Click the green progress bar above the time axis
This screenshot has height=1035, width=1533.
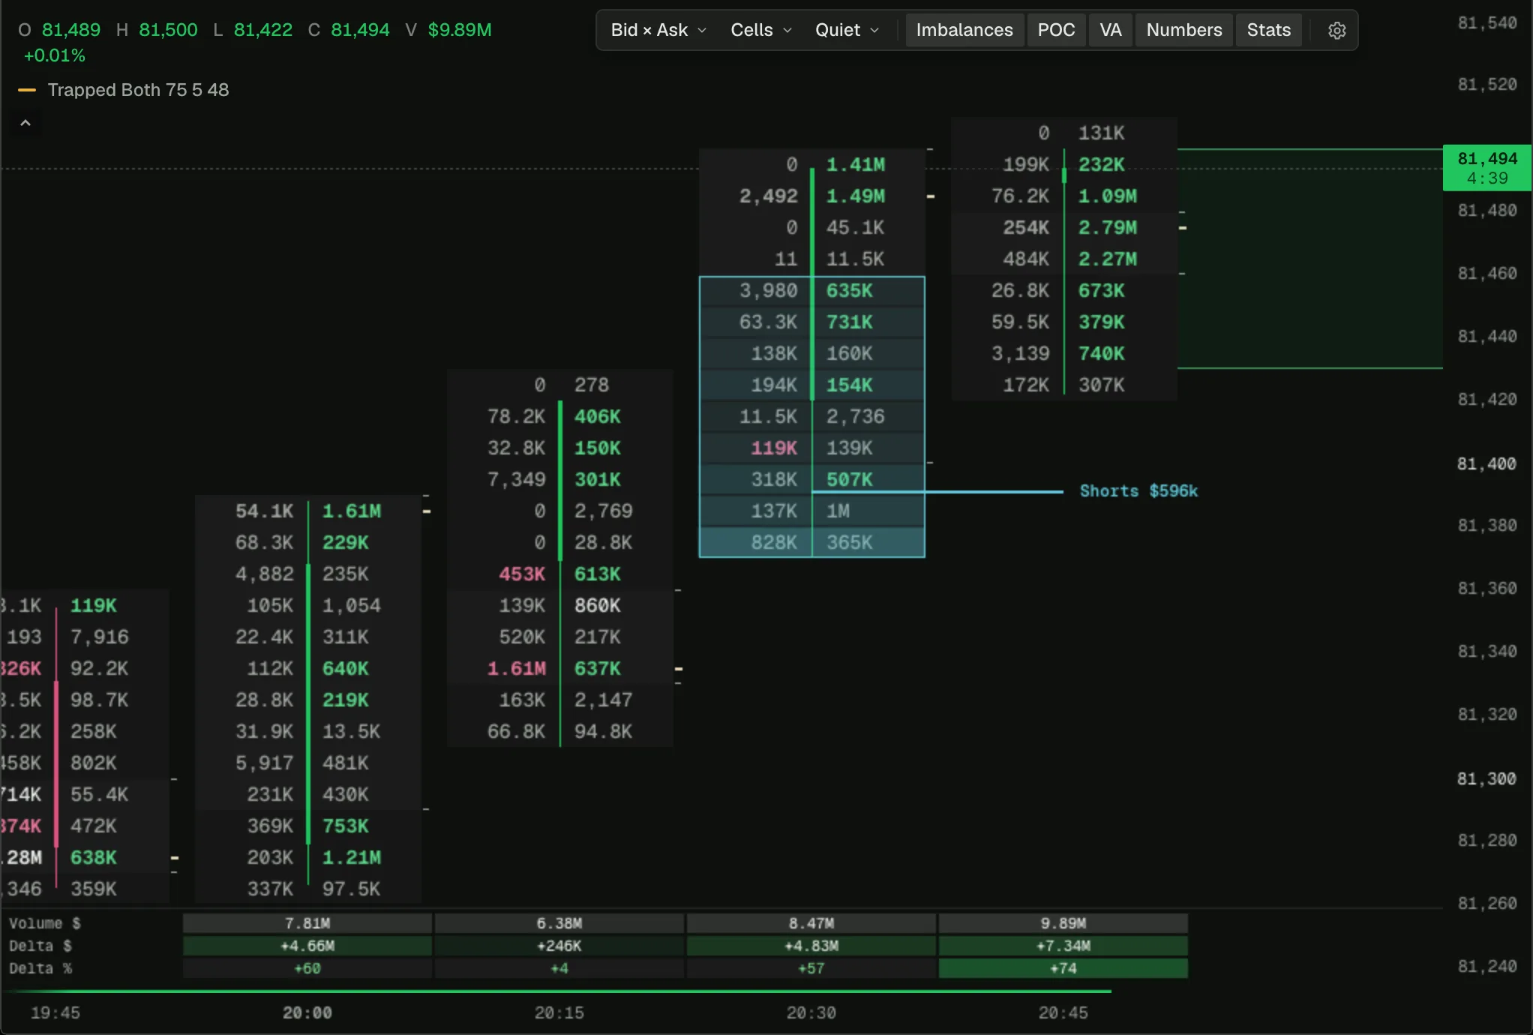coord(556,991)
